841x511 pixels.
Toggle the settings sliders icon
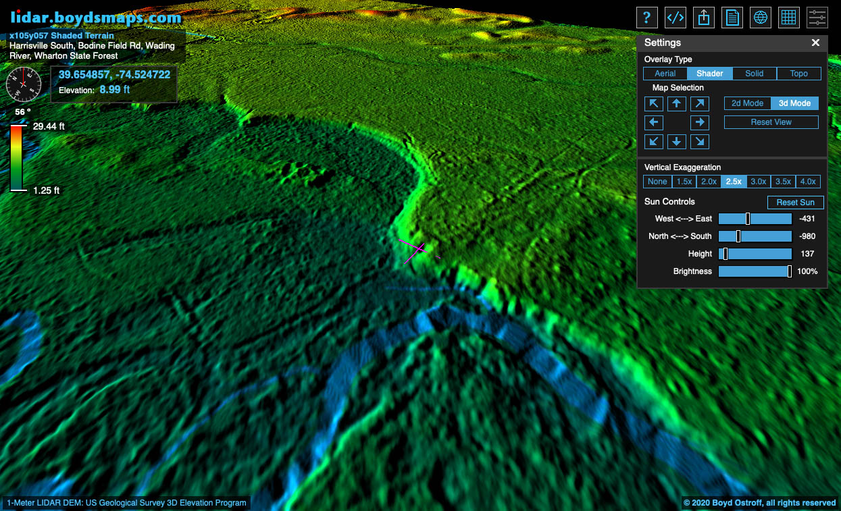click(817, 18)
